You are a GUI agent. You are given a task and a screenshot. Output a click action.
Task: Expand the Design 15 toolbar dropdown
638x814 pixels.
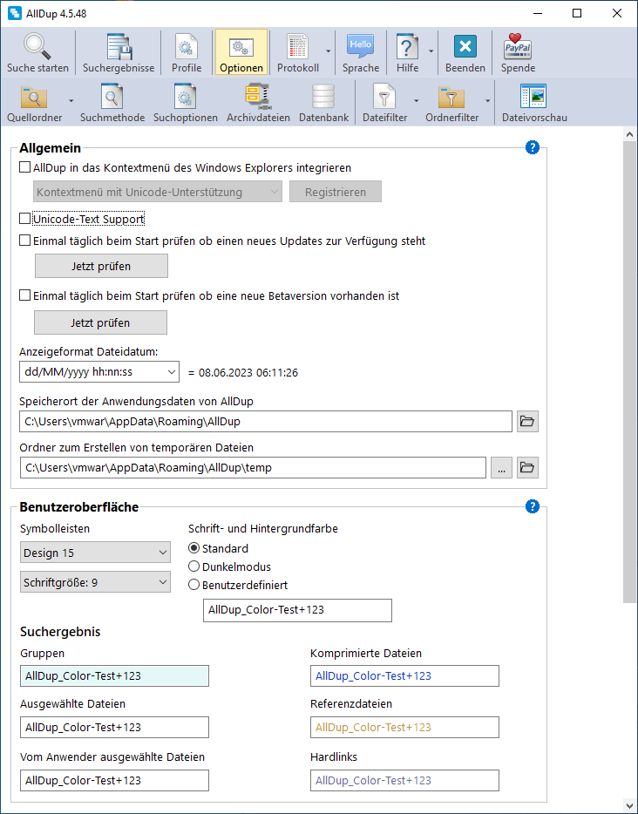95,553
